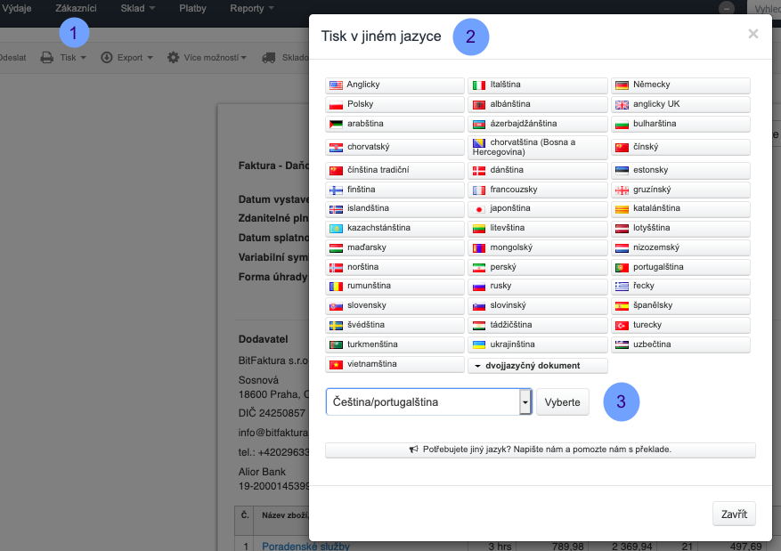Choose japonština language button

pyautogui.click(x=538, y=208)
